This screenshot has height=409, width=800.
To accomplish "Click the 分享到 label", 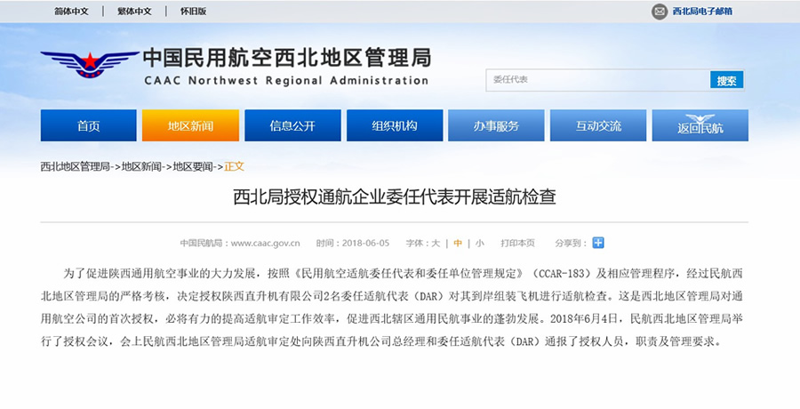I will tap(570, 244).
